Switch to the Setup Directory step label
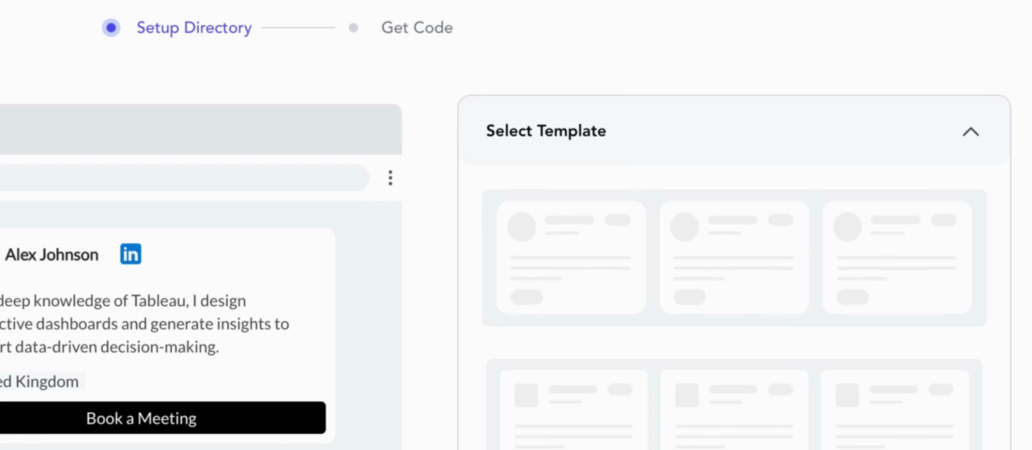The image size is (1032, 450). 194,28
